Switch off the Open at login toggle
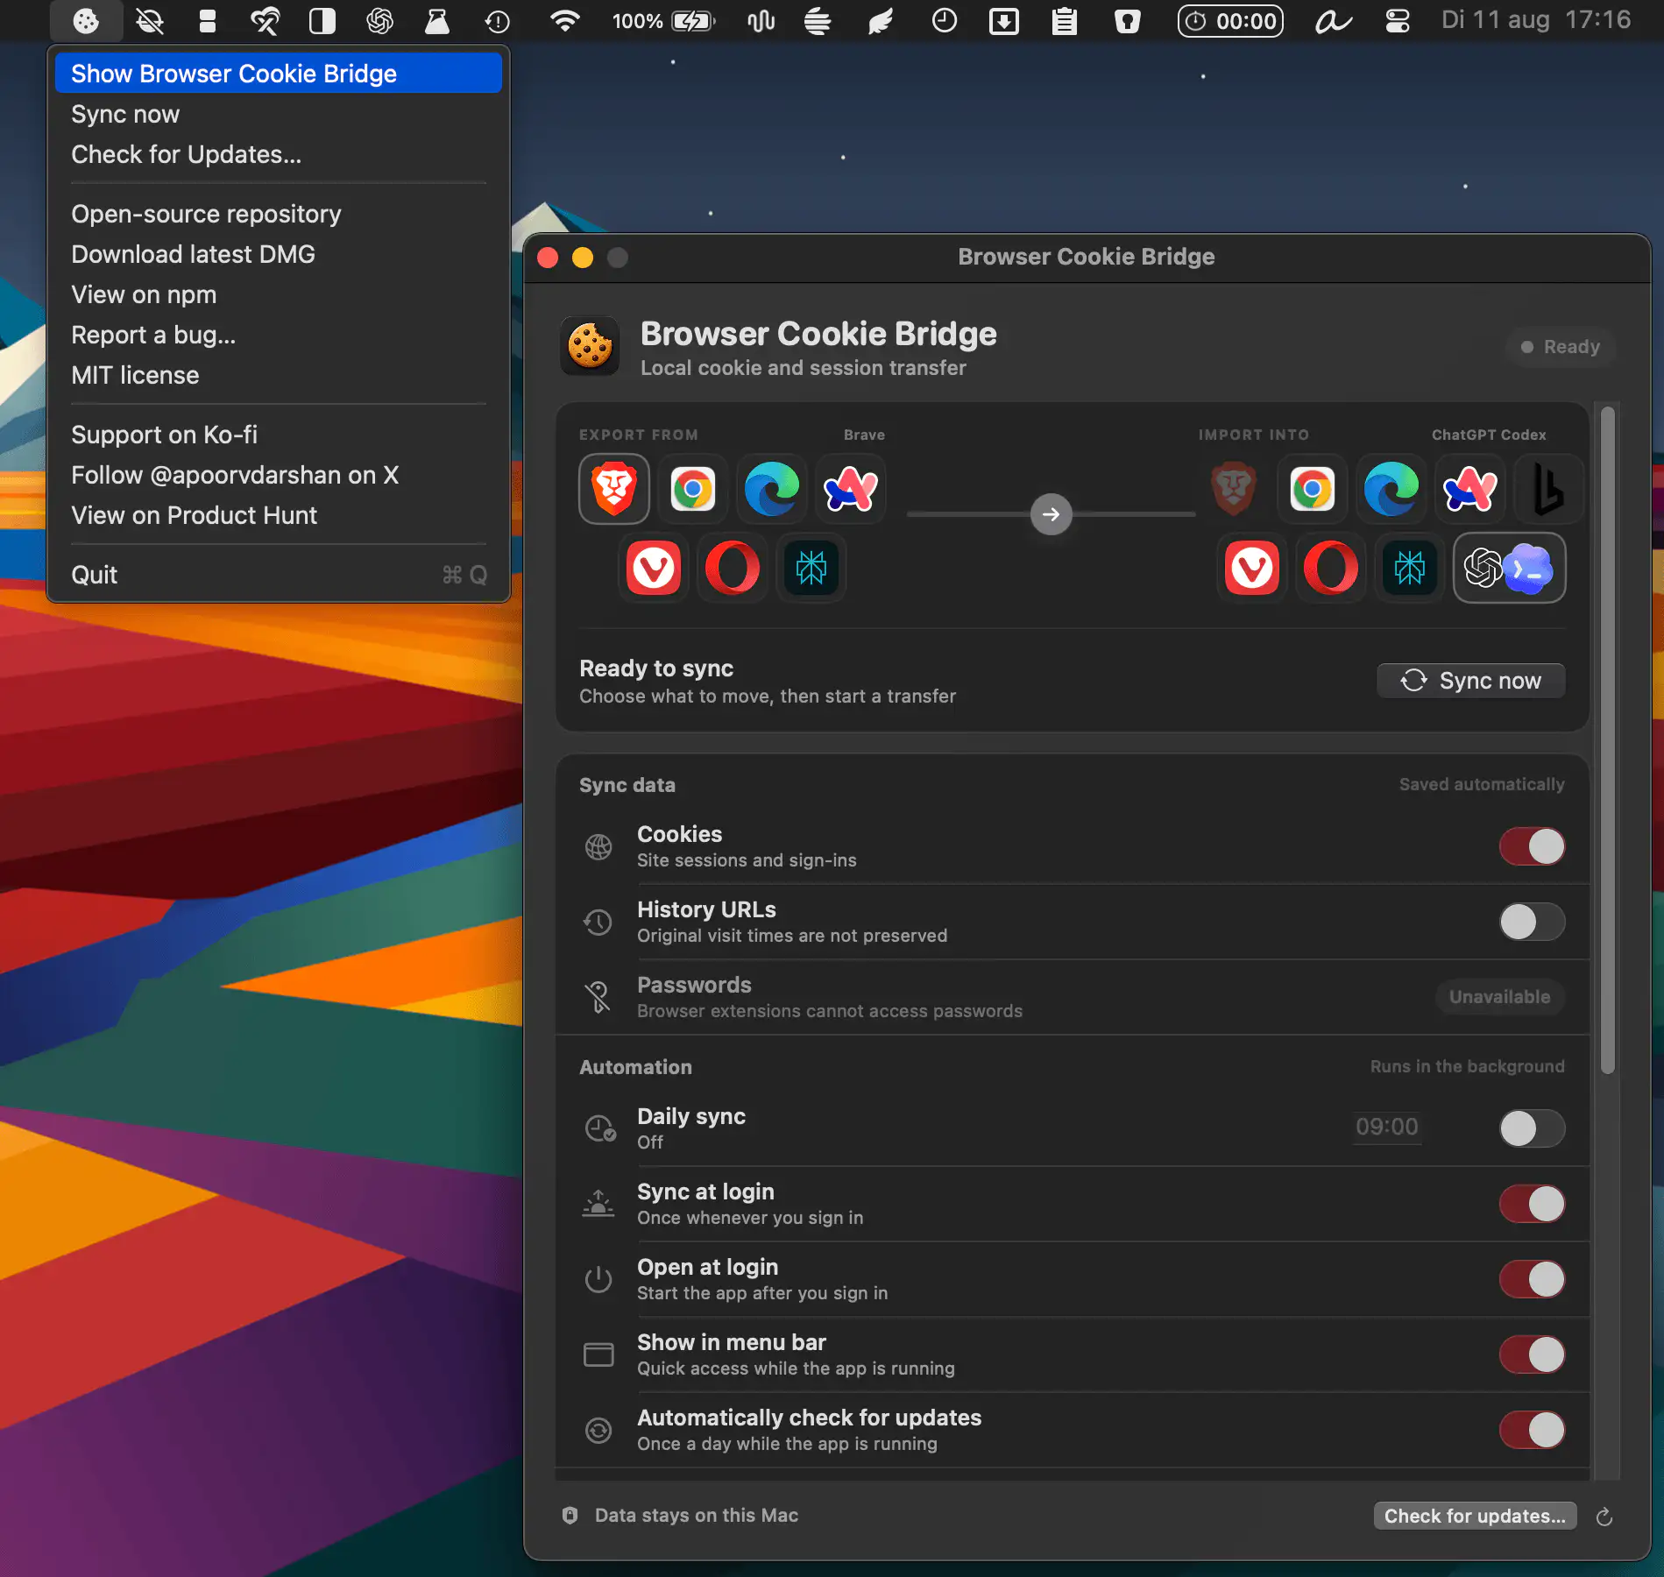 (x=1532, y=1279)
